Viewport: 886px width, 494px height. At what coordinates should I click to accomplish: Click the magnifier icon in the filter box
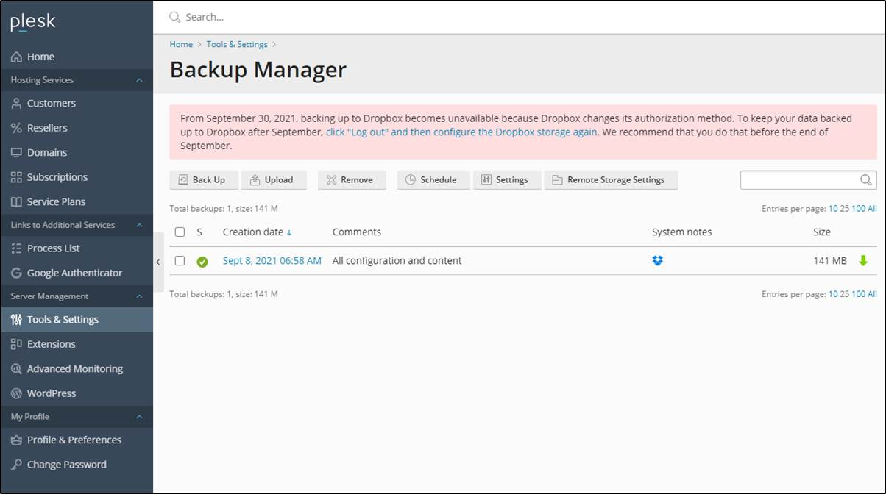click(x=866, y=180)
